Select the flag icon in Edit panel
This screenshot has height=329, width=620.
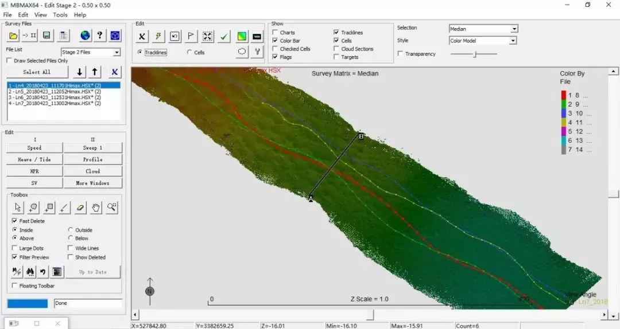tap(191, 37)
